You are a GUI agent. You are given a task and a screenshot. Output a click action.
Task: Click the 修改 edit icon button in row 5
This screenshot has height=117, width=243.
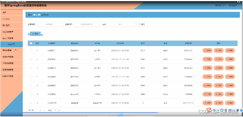click(219, 86)
